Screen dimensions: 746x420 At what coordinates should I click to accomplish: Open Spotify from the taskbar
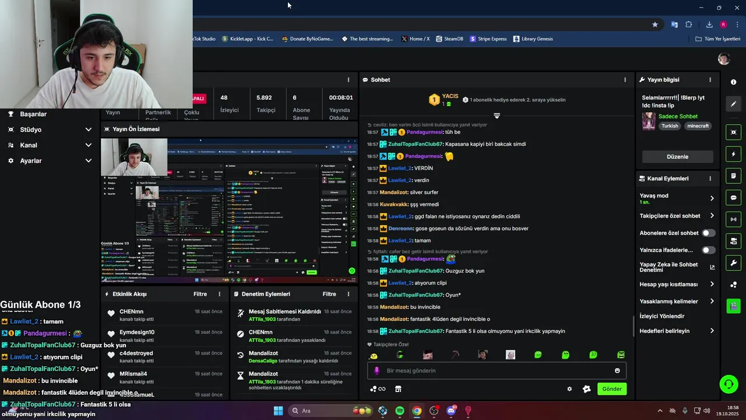click(400, 411)
